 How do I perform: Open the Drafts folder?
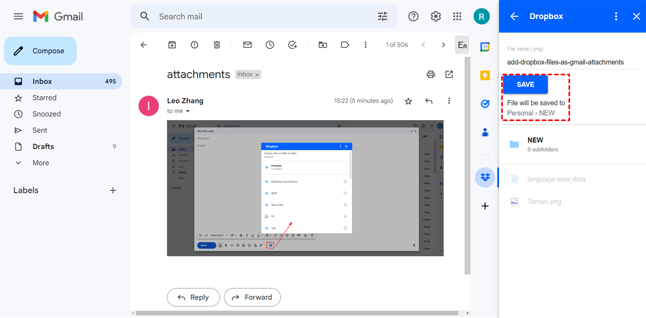point(61,146)
